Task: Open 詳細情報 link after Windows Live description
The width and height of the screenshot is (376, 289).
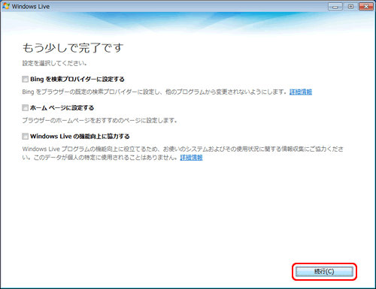Action: (x=191, y=158)
